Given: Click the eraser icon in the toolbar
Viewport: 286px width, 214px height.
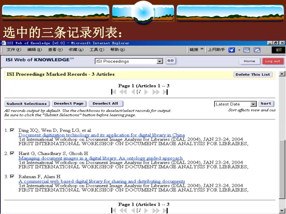Looking at the screenshot, I should [x=257, y=50].
